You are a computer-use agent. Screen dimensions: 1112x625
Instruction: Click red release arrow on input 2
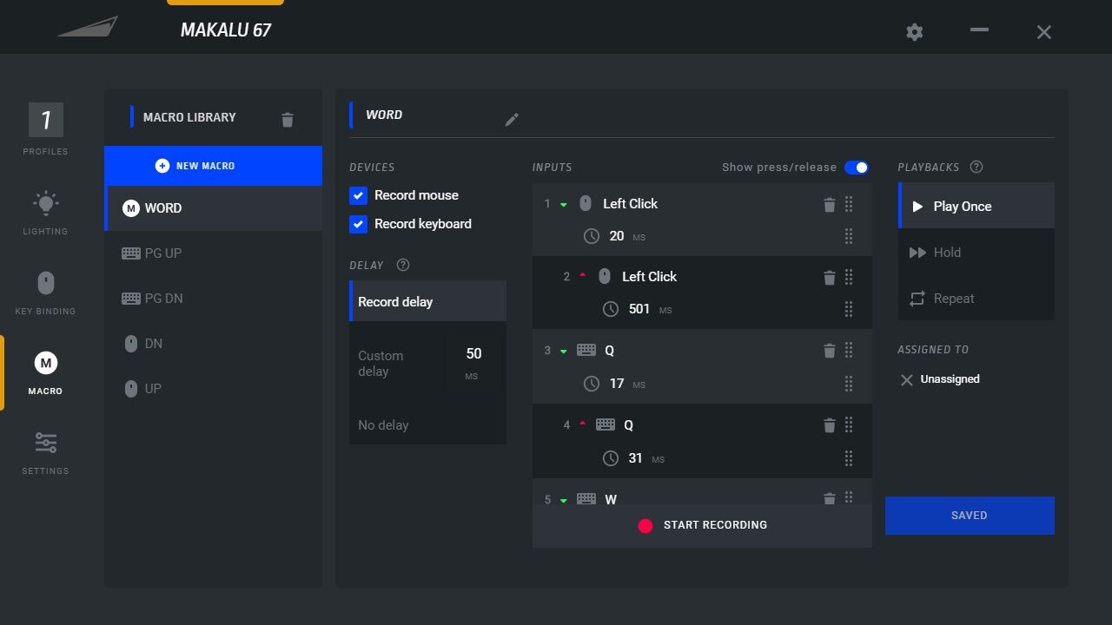(583, 276)
